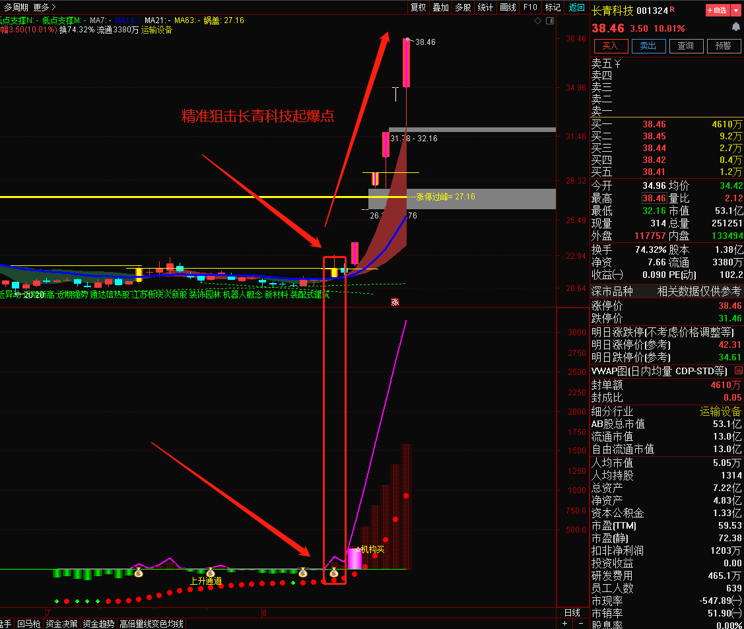Click the 市盈(TTM) 59.53 row
The image size is (744, 629).
[x=667, y=525]
